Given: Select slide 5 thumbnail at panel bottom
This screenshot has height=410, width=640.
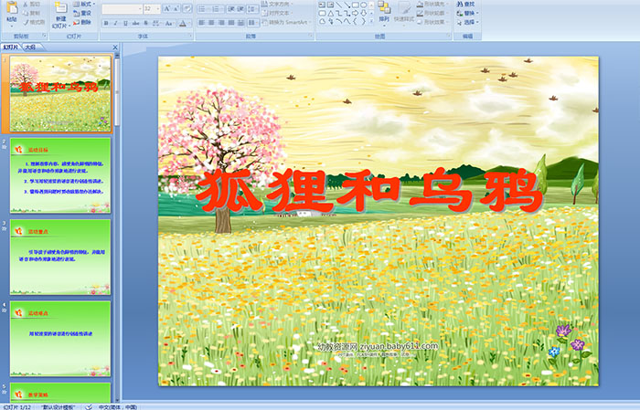Looking at the screenshot, I should click(x=60, y=393).
